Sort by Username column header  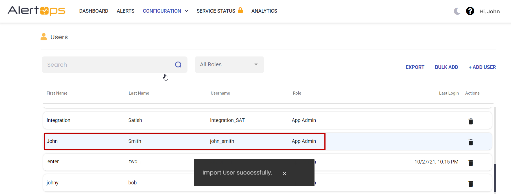pos(220,93)
